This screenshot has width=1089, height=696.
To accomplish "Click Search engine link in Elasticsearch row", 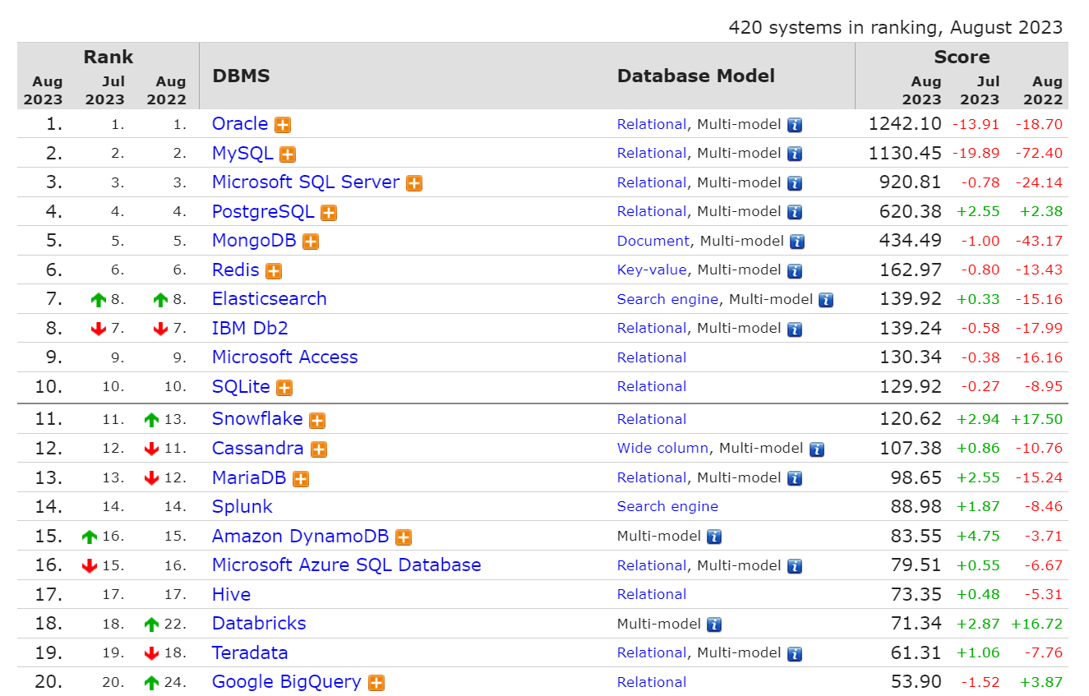I will [668, 299].
